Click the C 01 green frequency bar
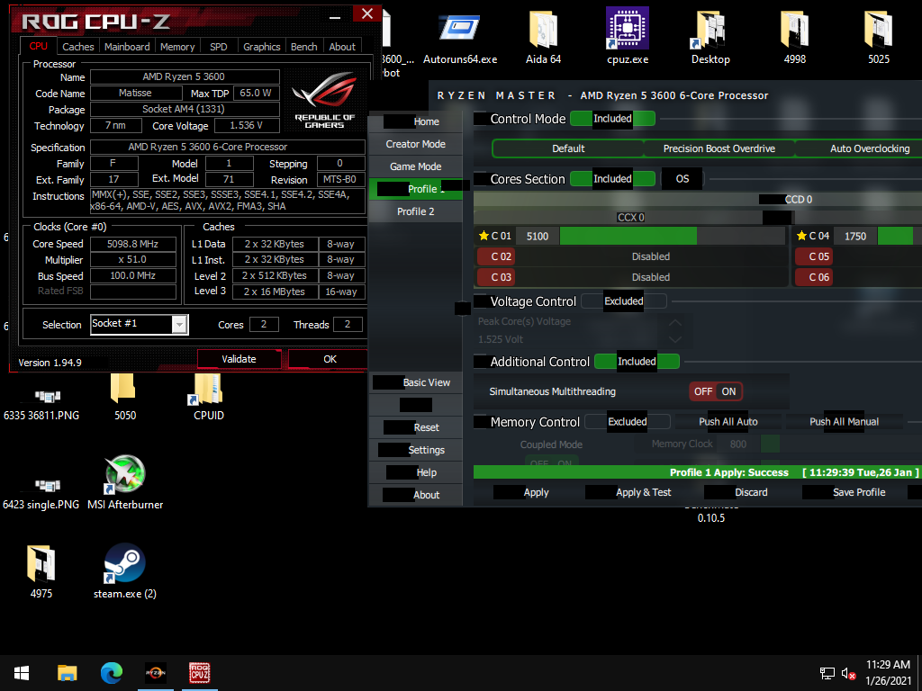This screenshot has height=691, width=922. [628, 237]
